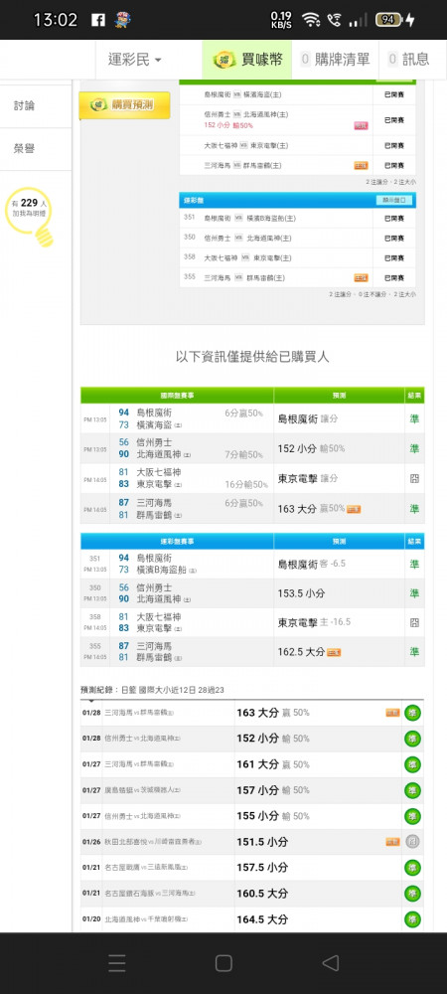This screenshot has height=994, width=447.
Task: Open the 運彩民 dropdown menu
Action: pos(134,60)
